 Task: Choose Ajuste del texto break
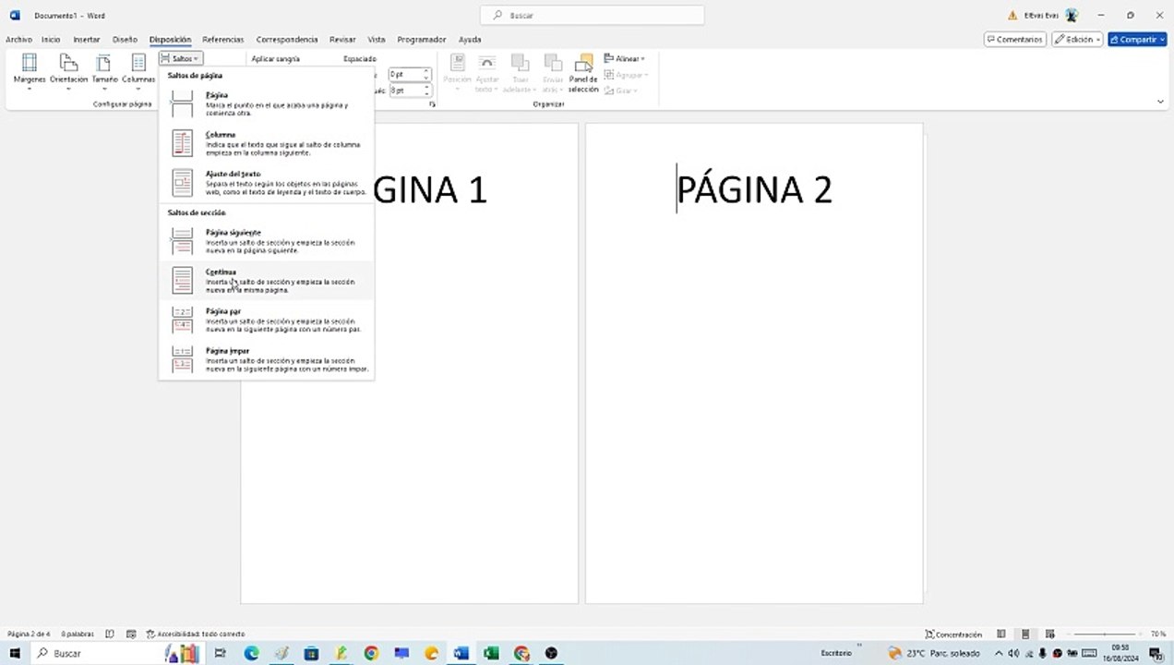pyautogui.click(x=267, y=182)
